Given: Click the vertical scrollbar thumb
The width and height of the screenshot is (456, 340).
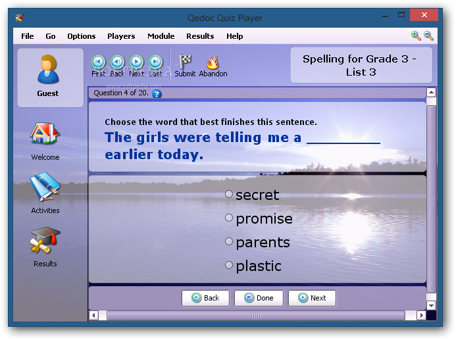Looking at the screenshot, I should [431, 199].
